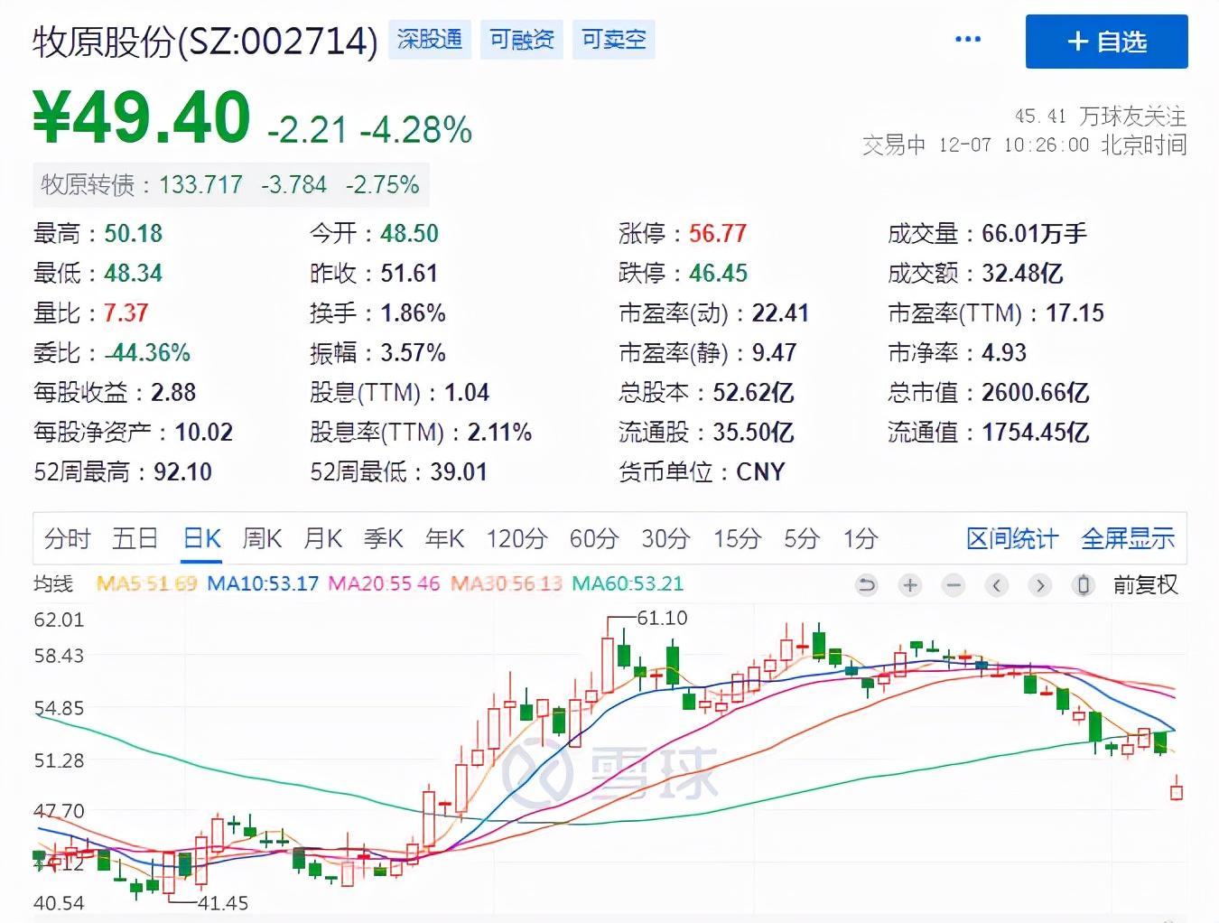Click the 成交量 value 66.01万手
The width and height of the screenshot is (1219, 923).
point(1035,234)
